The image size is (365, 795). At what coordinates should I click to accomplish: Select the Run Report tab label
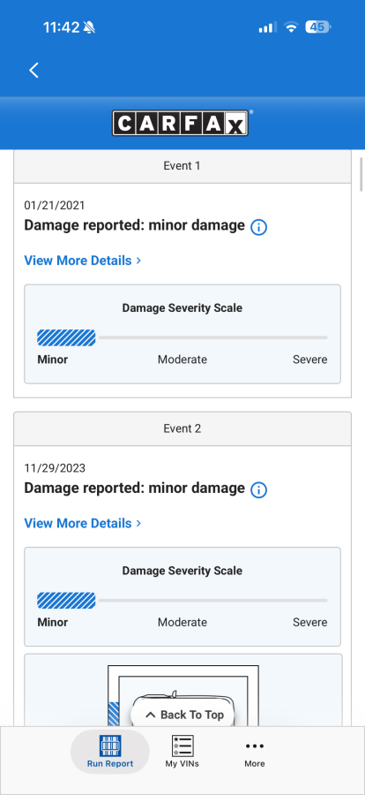pos(110,763)
